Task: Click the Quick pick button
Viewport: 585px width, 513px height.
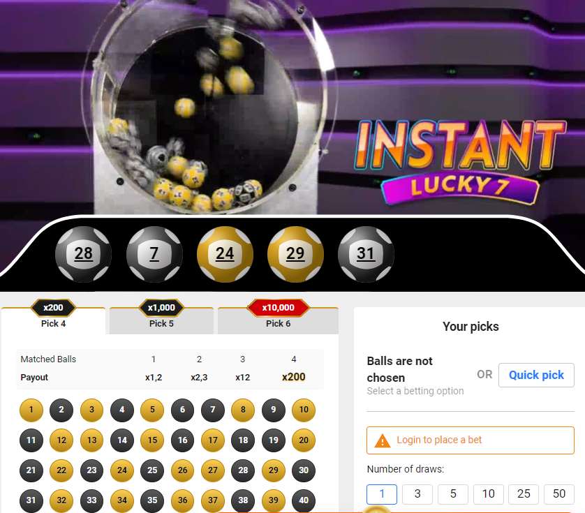Action: tap(536, 375)
